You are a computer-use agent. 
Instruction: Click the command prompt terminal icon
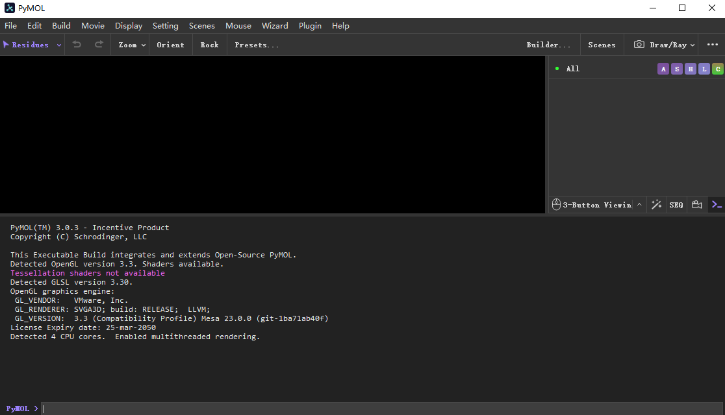716,205
